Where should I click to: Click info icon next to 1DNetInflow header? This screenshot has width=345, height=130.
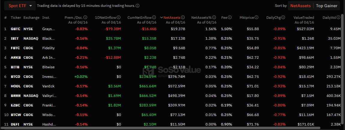[119, 18]
